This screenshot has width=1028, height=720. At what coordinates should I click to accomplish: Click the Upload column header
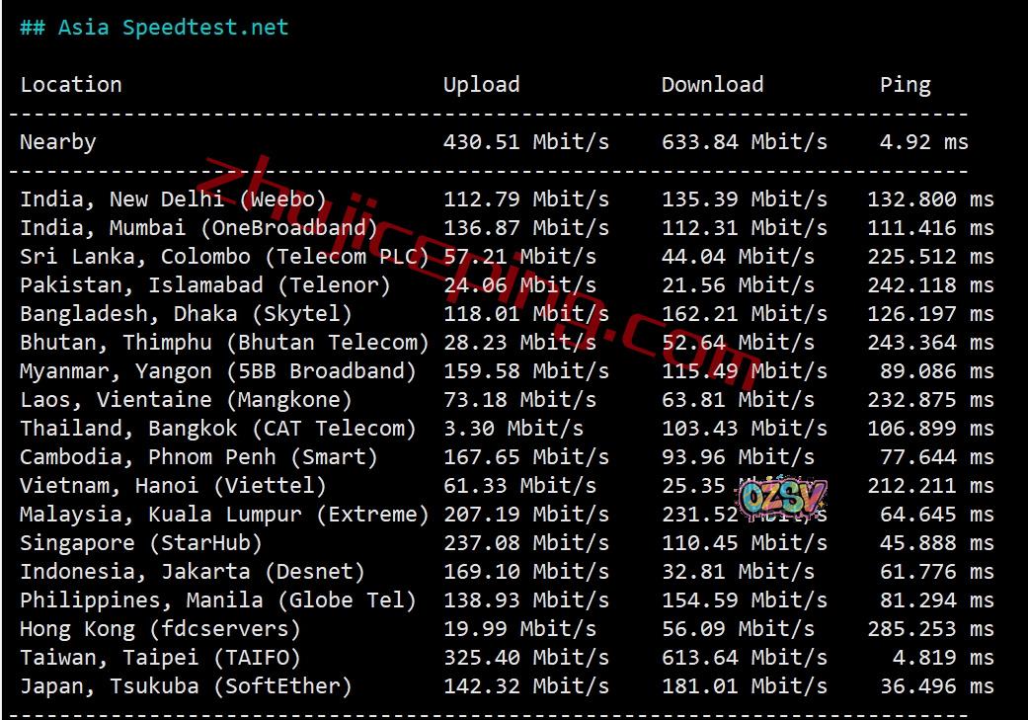click(x=481, y=85)
